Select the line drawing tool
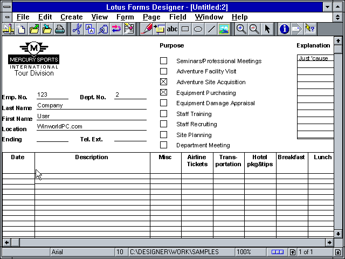Image resolution: width=345 pixels, height=259 pixels. pyautogui.click(x=211, y=29)
